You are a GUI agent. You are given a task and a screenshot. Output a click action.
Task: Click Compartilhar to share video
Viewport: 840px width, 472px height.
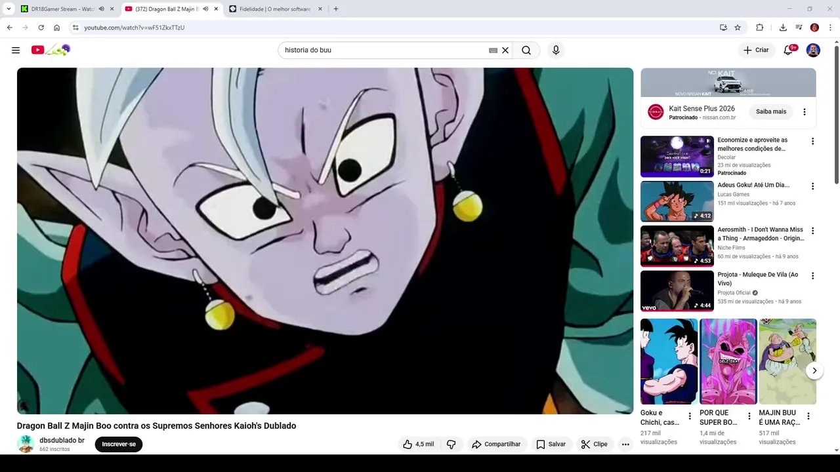click(496, 444)
